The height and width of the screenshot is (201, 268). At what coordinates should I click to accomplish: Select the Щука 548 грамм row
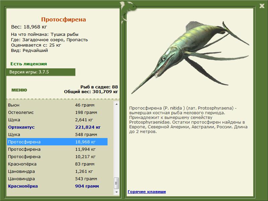click(x=57, y=134)
